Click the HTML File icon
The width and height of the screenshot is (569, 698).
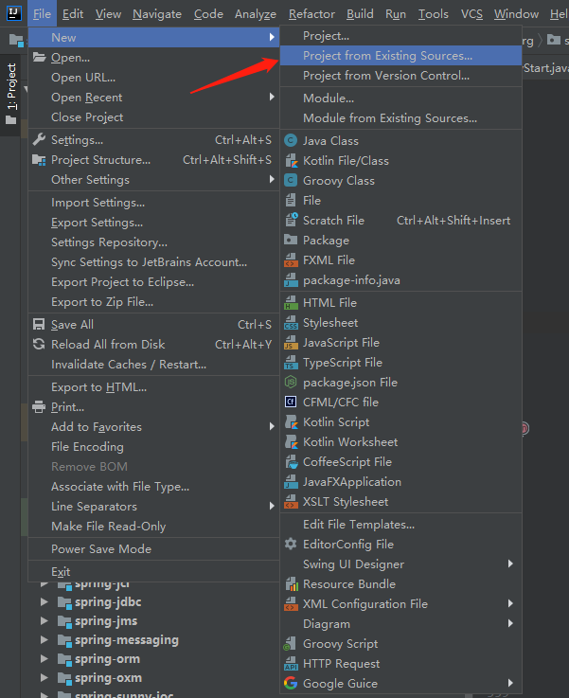pyautogui.click(x=291, y=303)
